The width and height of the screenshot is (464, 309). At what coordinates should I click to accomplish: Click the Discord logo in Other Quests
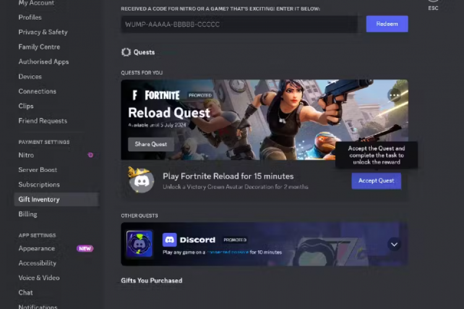point(189,240)
